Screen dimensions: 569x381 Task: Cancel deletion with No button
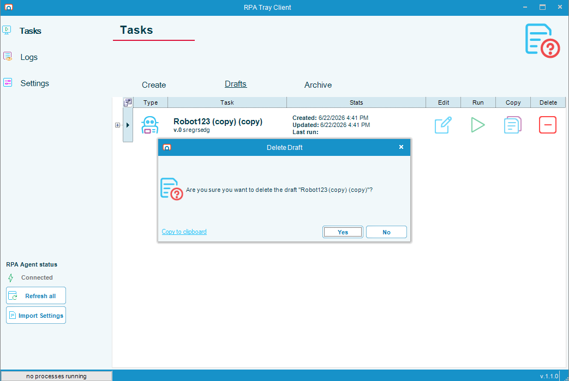[386, 232]
